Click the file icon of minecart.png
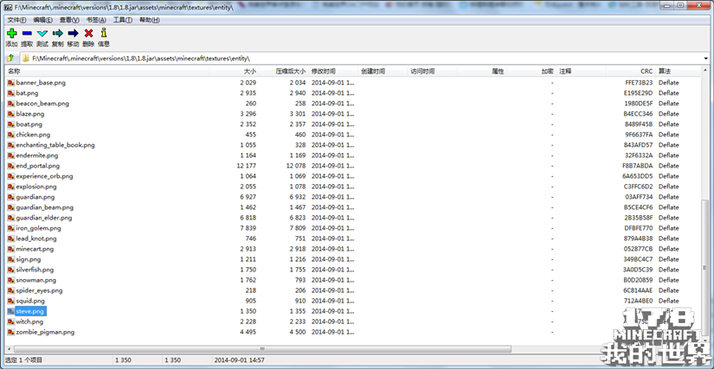This screenshot has height=369, width=714. click(x=11, y=249)
